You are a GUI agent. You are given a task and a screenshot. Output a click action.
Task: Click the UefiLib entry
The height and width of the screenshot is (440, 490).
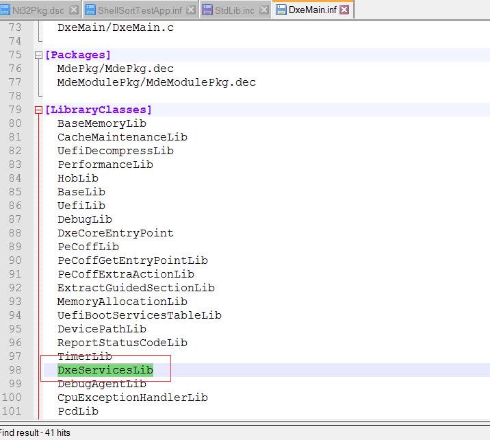tap(81, 206)
